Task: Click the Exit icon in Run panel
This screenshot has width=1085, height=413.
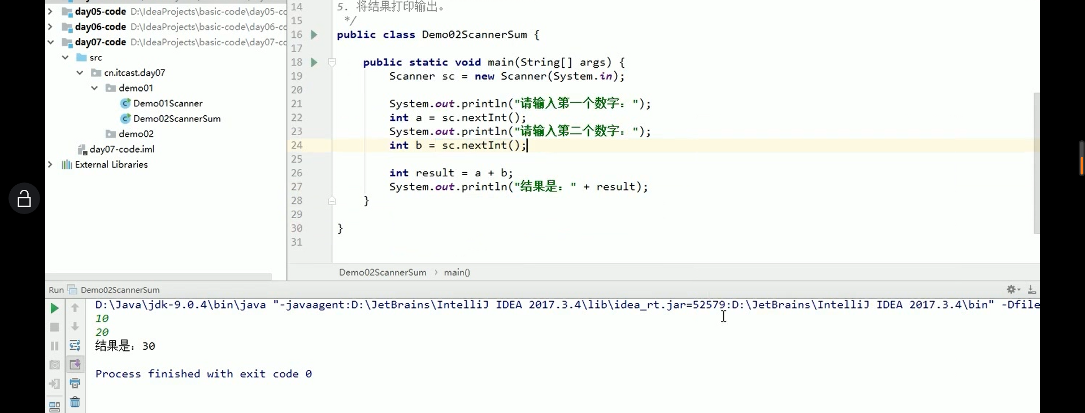Action: coord(54,384)
